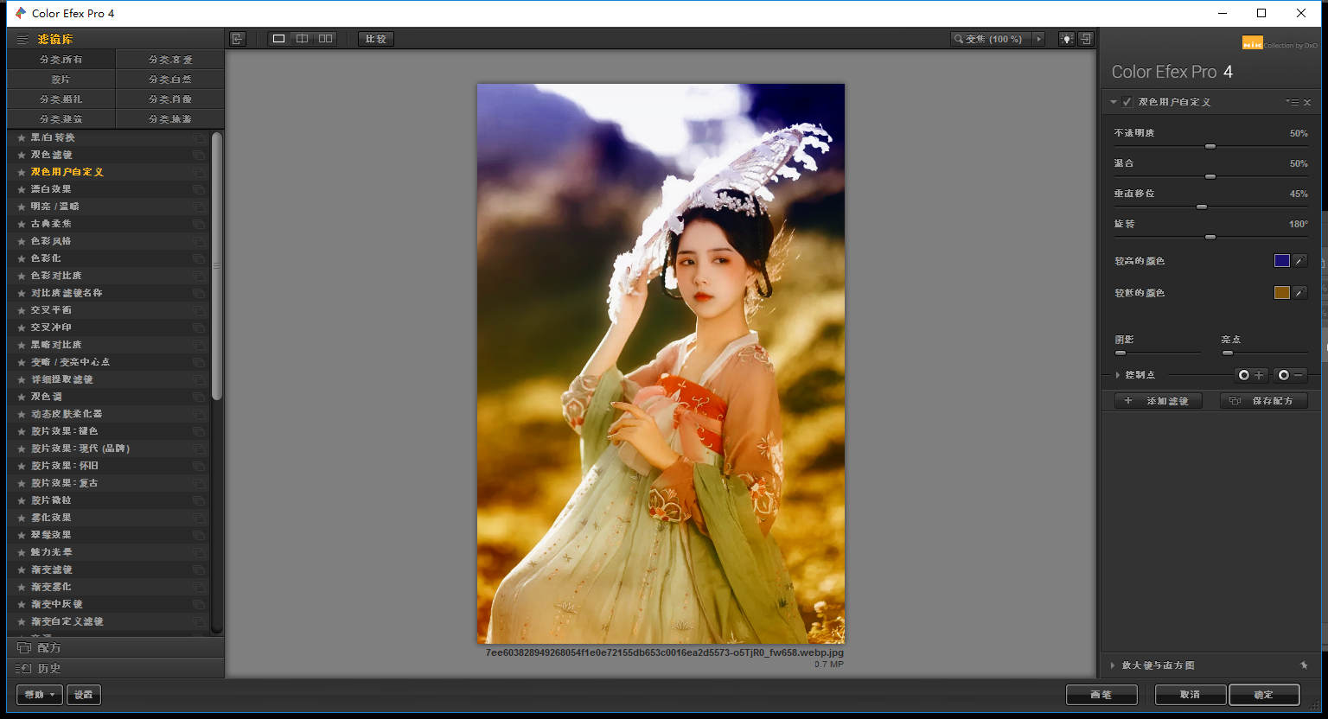1328x719 pixels.
Task: Open the 较高的颜色 blue color swatch
Action: click(1282, 261)
